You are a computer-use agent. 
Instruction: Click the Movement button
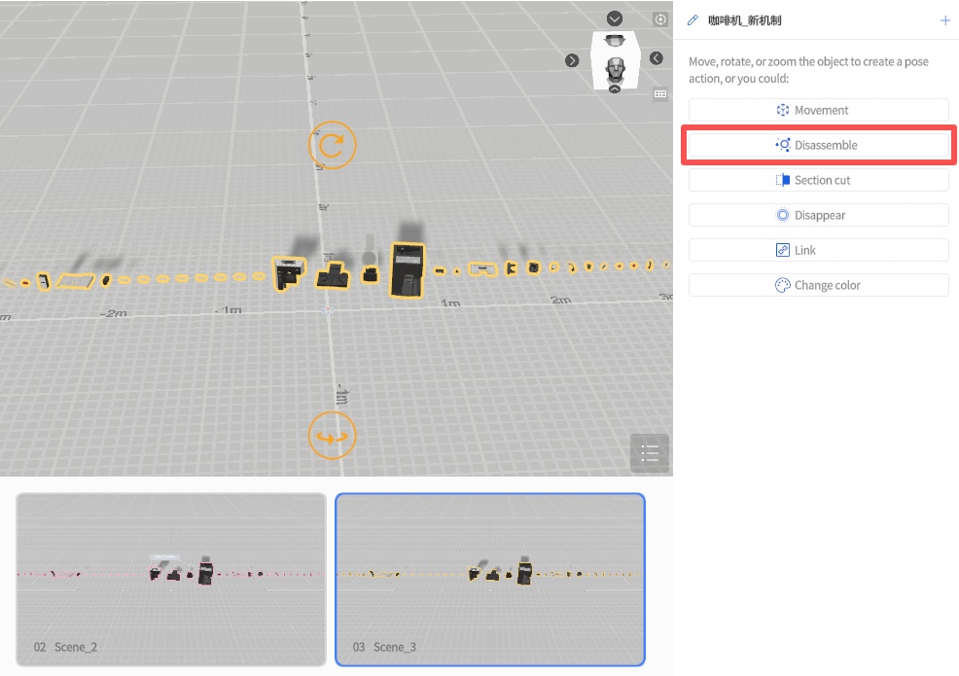[818, 110]
